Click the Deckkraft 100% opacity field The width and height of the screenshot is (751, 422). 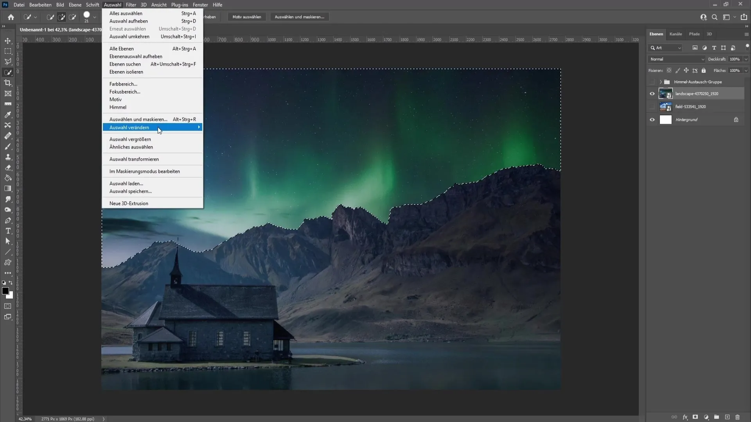pos(735,59)
